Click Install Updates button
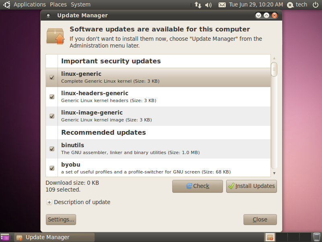 click(x=252, y=186)
